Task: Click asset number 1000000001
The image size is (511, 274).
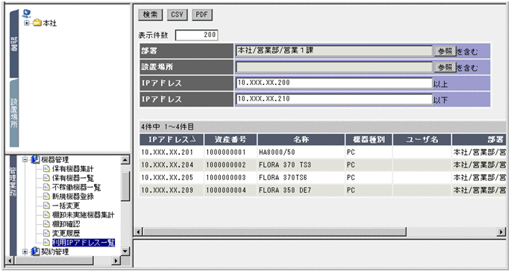Action: click(x=226, y=153)
